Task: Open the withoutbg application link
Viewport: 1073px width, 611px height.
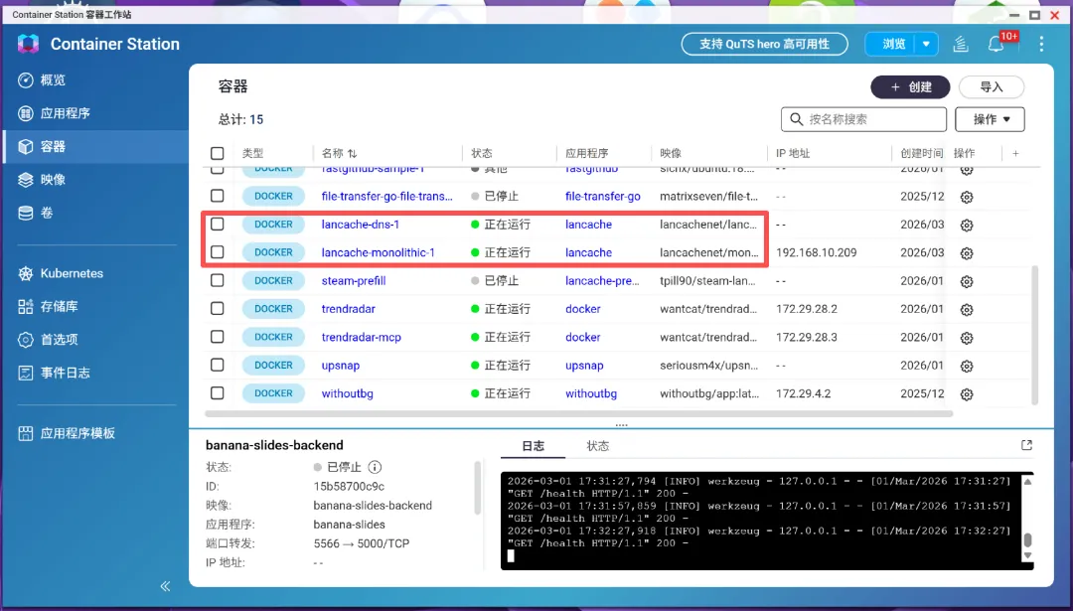Action: click(x=591, y=393)
